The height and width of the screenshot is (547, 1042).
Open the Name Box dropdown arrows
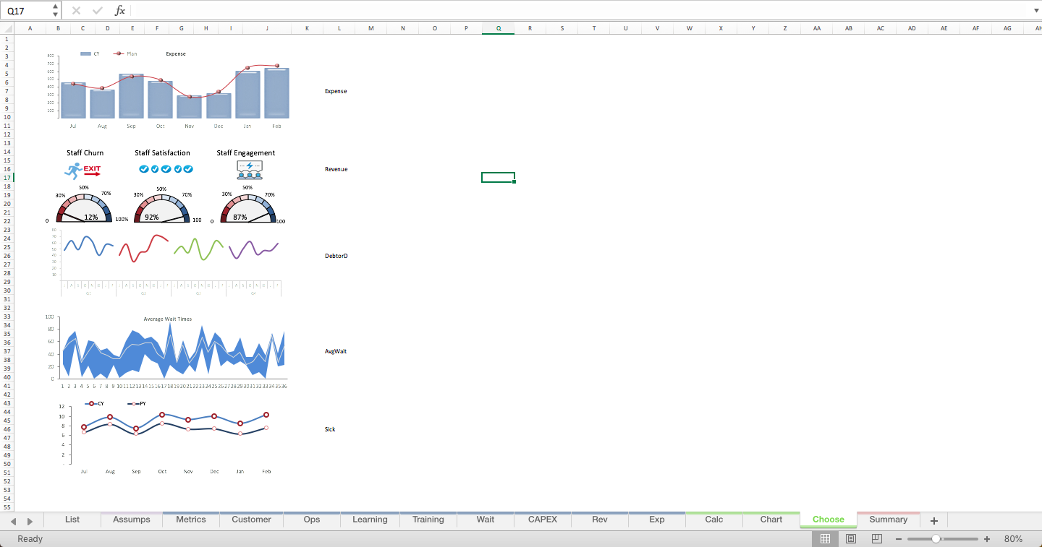pyautogui.click(x=56, y=11)
